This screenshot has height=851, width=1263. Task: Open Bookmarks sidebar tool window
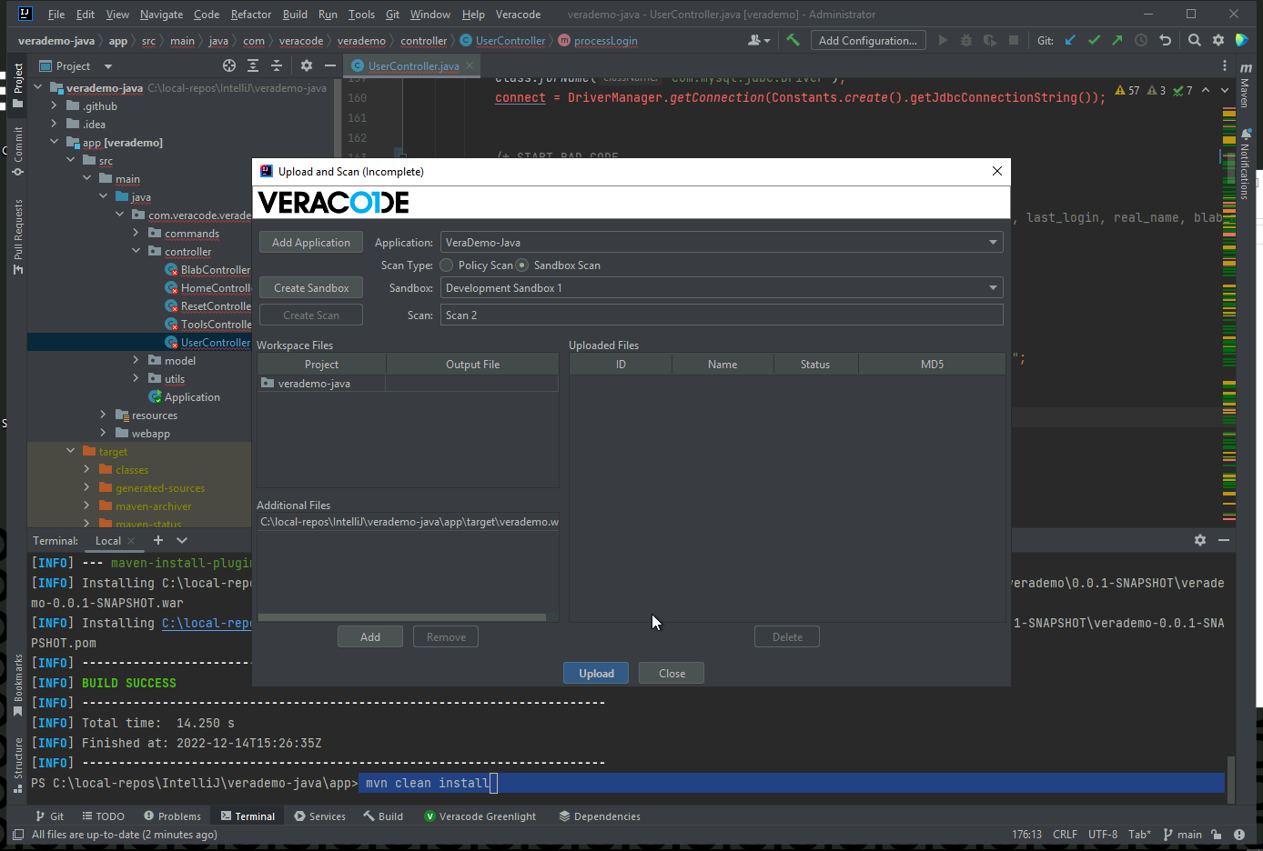point(17,685)
